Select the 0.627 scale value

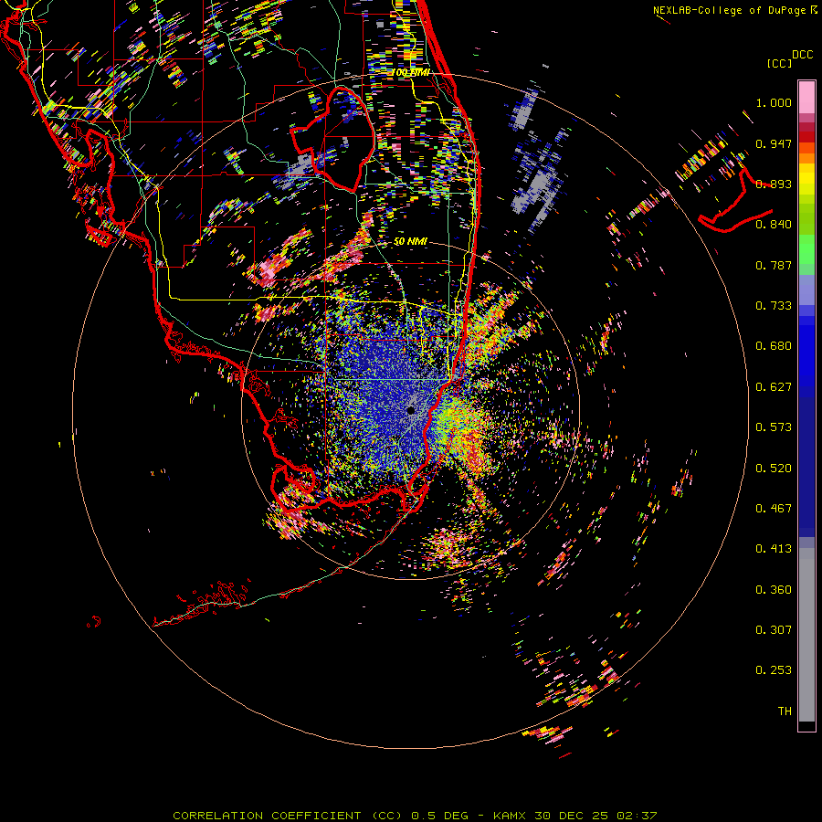[774, 387]
